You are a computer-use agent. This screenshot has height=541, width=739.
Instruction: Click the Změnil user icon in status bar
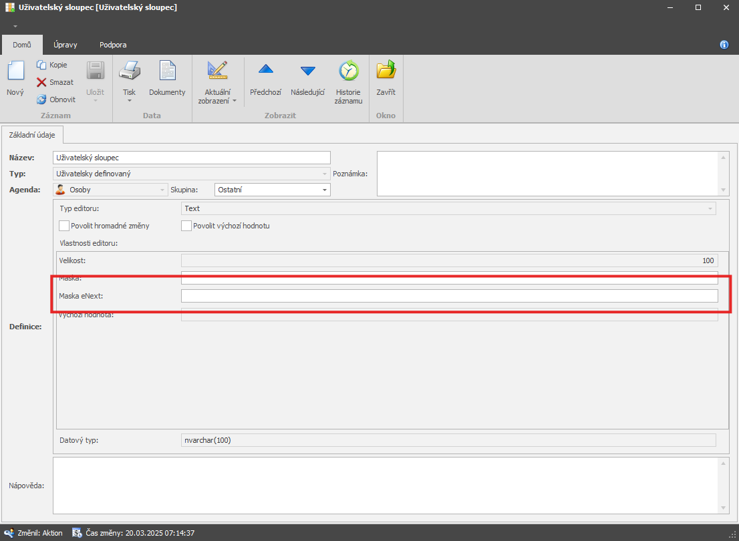pyautogui.click(x=9, y=533)
